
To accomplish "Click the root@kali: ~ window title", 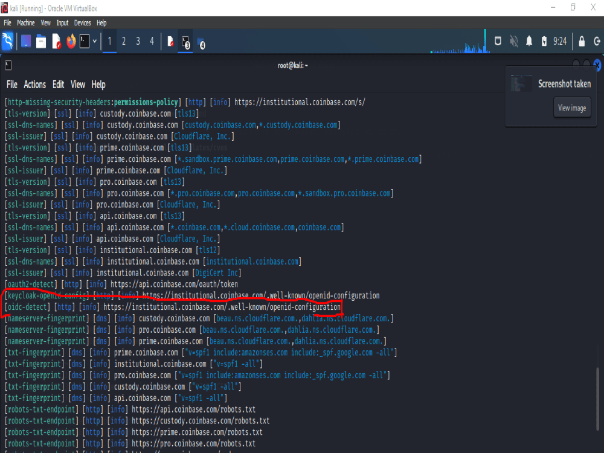I will pos(293,65).
